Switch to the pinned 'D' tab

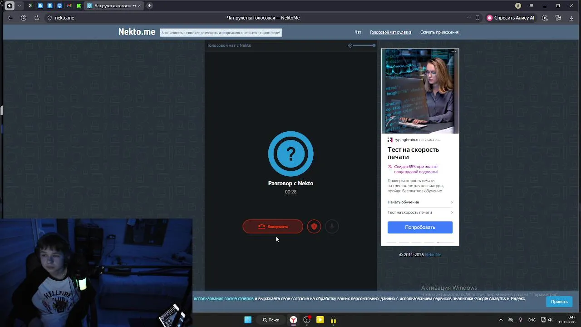pos(30,6)
